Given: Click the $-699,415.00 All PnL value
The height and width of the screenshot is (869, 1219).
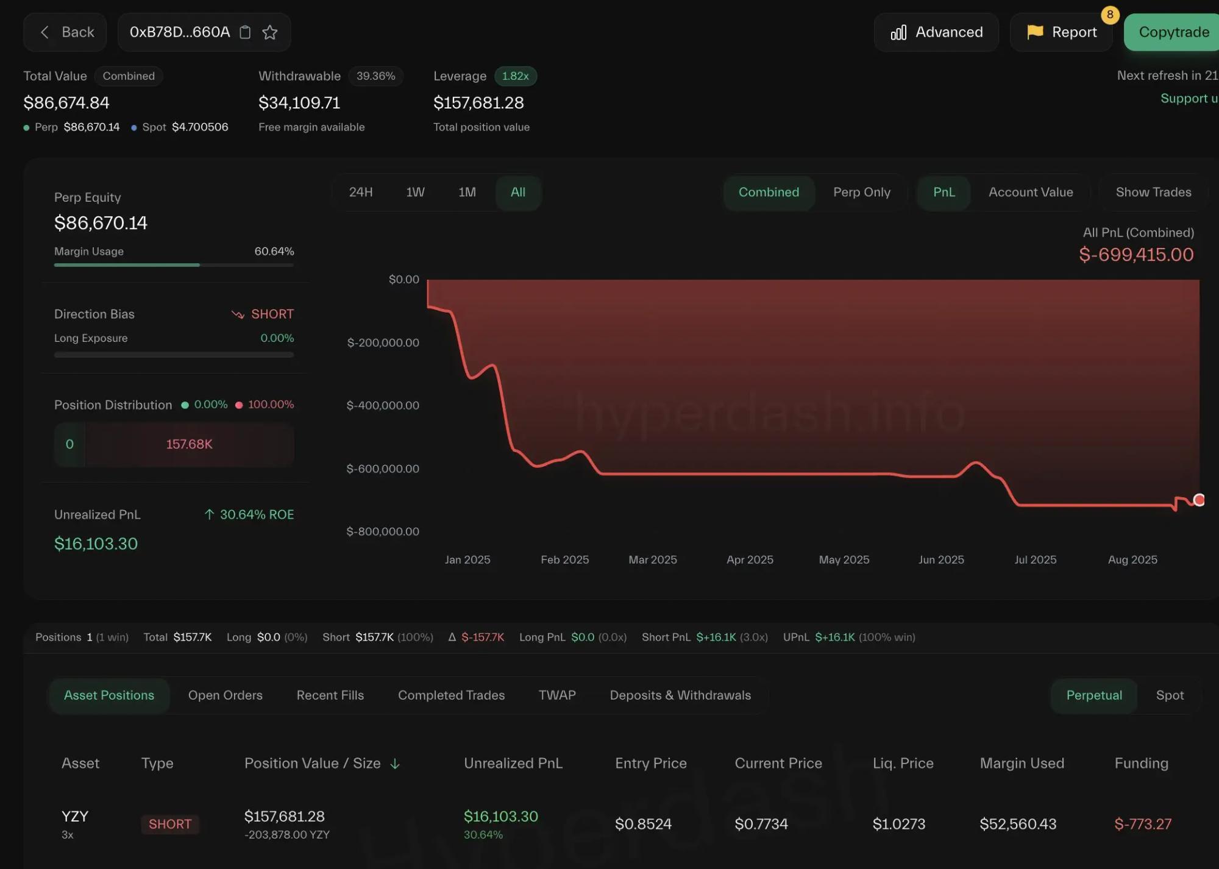Looking at the screenshot, I should click(x=1136, y=255).
